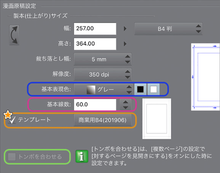Select the black drawing color swatch
This screenshot has width=220, height=173.
click(x=140, y=89)
